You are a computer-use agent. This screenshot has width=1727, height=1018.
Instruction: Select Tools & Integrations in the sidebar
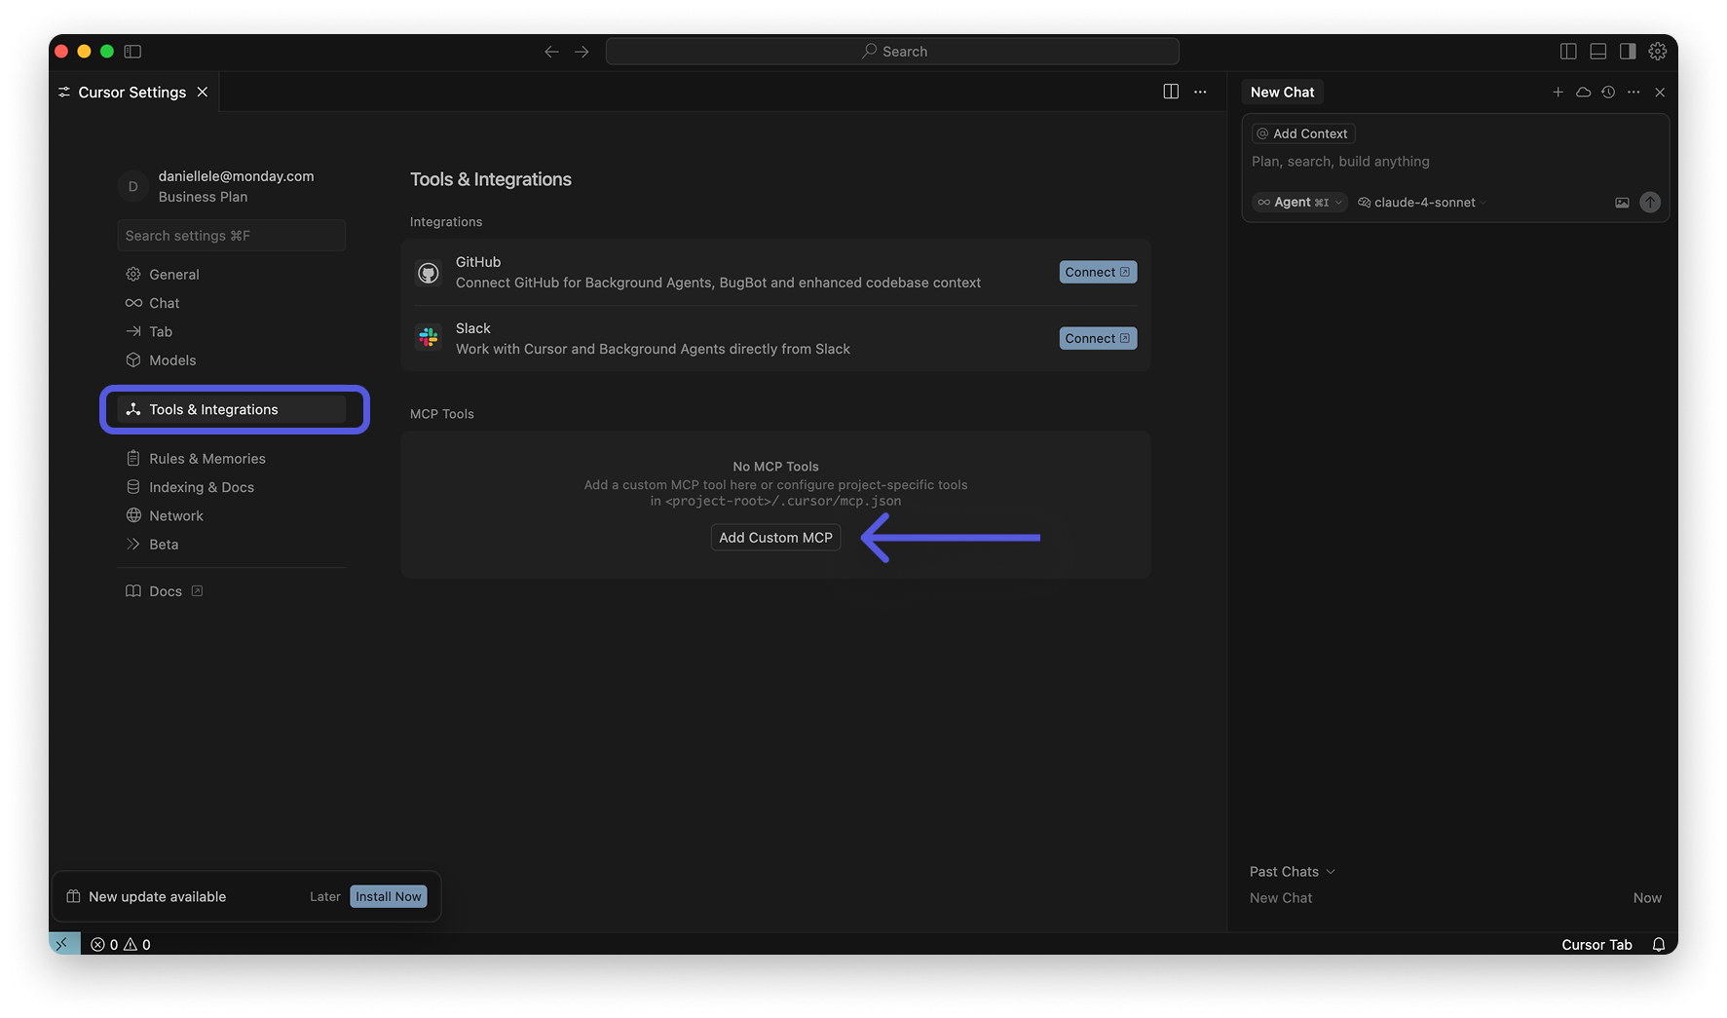coord(212,409)
